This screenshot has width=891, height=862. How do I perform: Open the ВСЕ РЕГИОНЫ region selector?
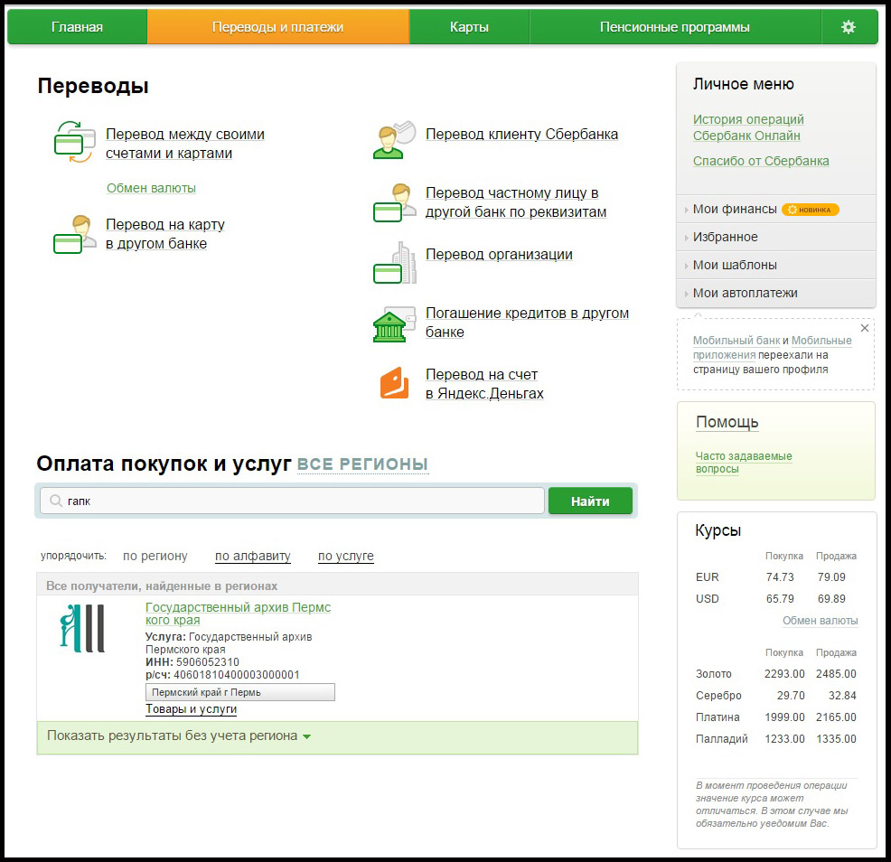(x=362, y=464)
